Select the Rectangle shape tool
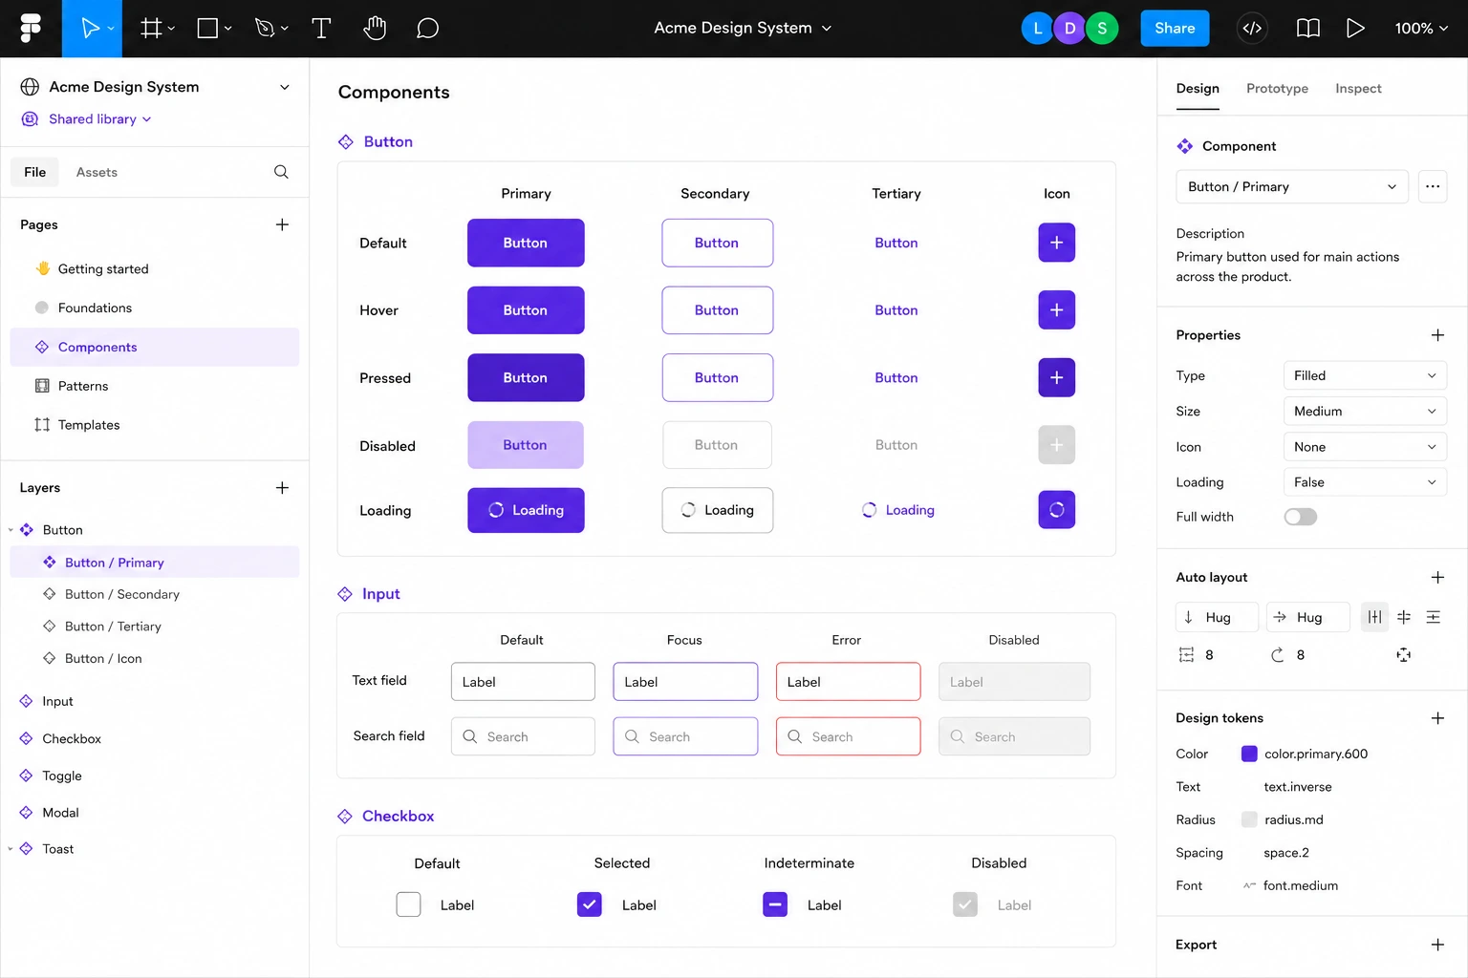This screenshot has height=978, width=1468. [207, 29]
